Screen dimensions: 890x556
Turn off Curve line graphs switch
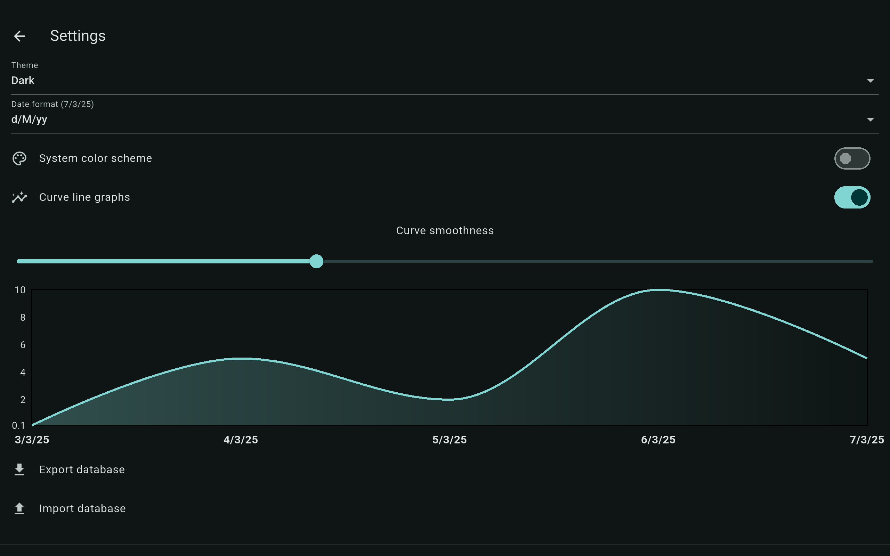click(x=852, y=197)
